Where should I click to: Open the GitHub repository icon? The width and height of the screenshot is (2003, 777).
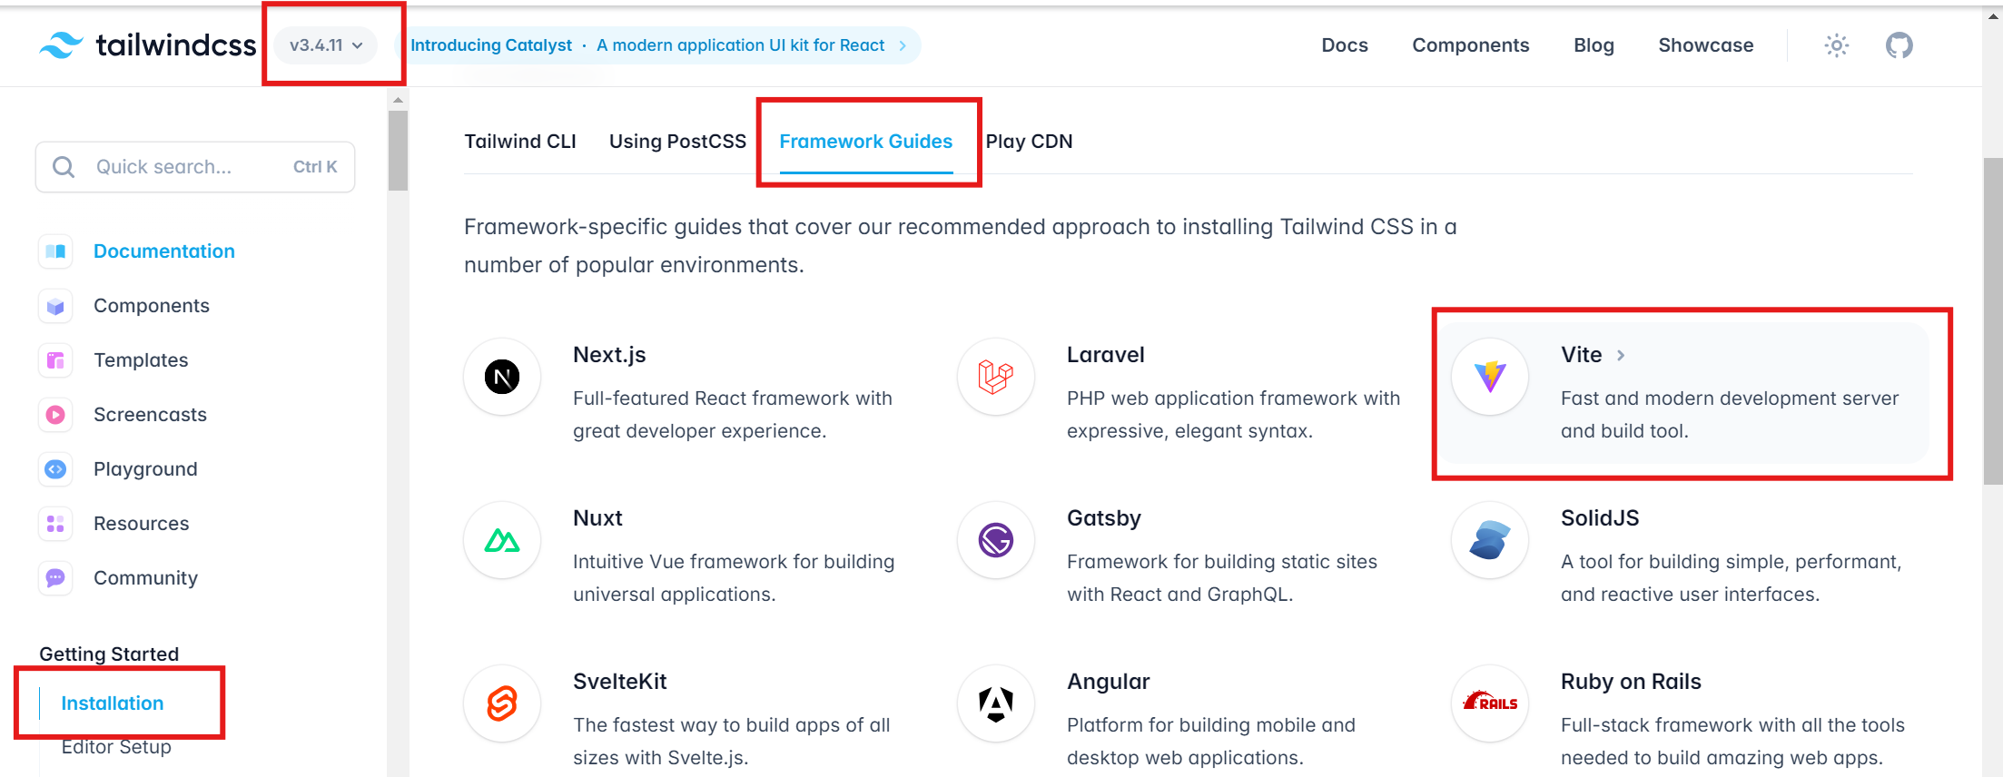pos(1899,45)
